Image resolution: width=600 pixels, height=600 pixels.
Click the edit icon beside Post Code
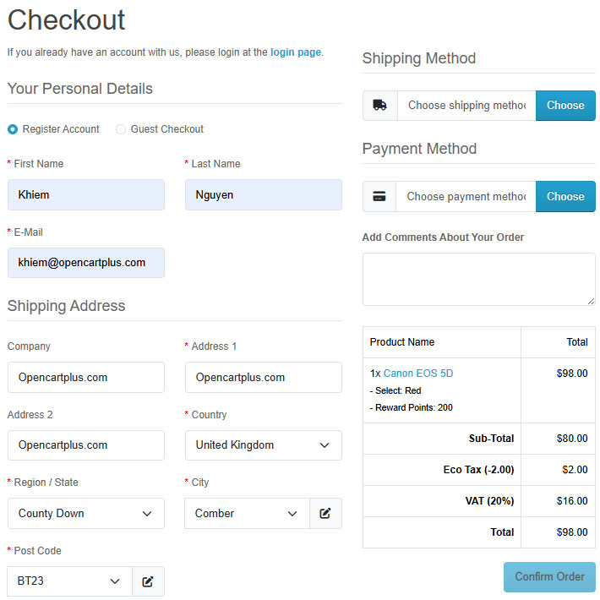(x=148, y=581)
